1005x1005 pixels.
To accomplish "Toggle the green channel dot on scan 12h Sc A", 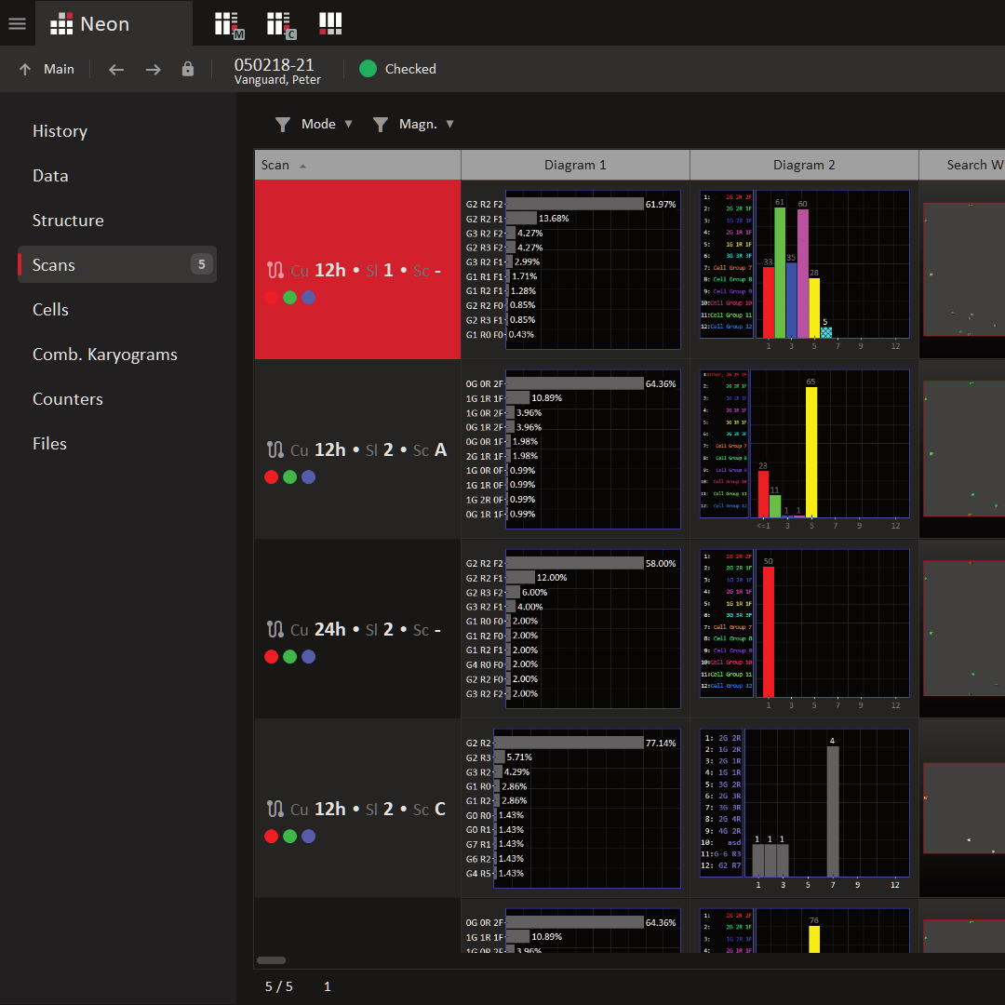I will (x=289, y=477).
